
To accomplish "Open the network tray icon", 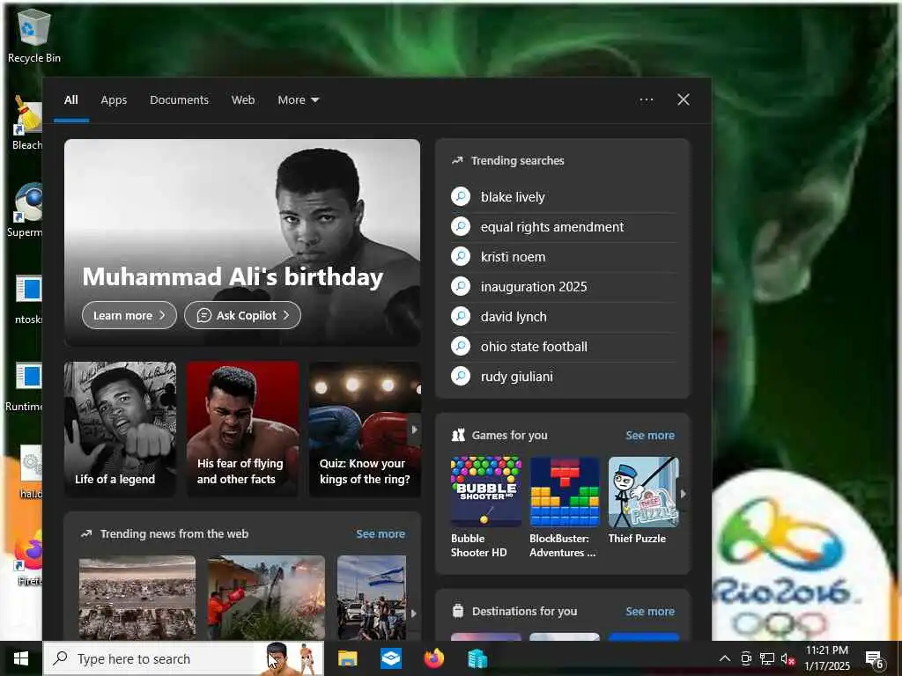I will tap(767, 658).
